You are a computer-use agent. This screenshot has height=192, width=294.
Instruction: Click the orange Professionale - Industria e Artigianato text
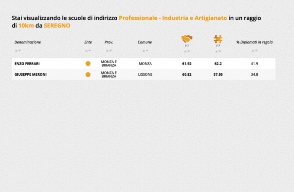pyautogui.click(x=173, y=18)
